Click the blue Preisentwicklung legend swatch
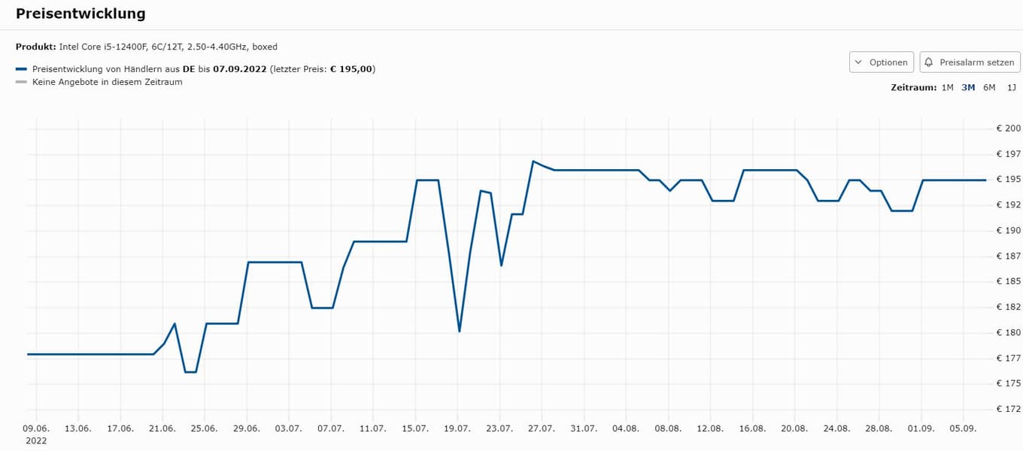1023x451 pixels. pyautogui.click(x=21, y=69)
